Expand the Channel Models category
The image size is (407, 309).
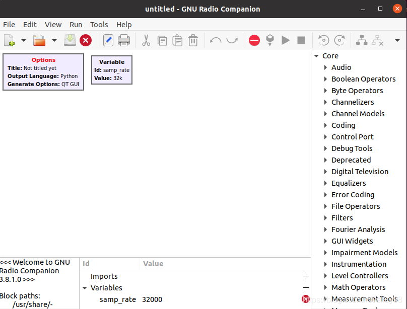tap(325, 114)
